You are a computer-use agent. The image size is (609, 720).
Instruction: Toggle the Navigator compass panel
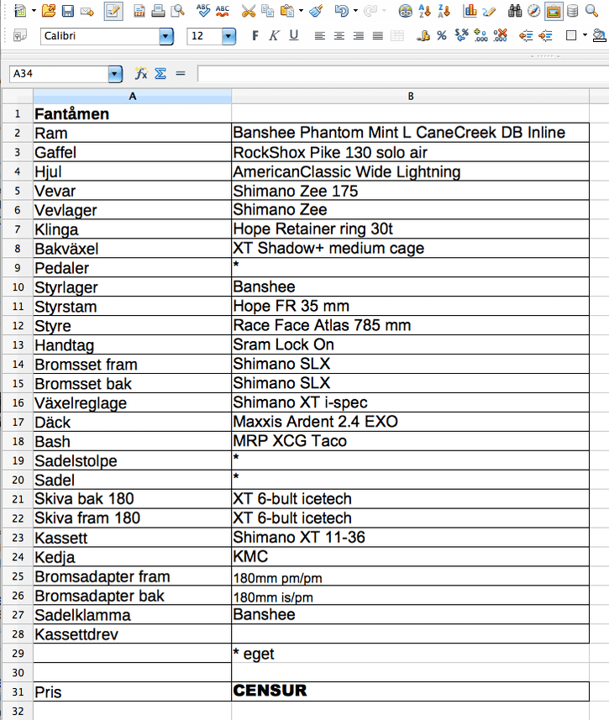point(533,11)
